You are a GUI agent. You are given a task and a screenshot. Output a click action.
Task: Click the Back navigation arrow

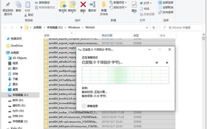(x=5, y=28)
